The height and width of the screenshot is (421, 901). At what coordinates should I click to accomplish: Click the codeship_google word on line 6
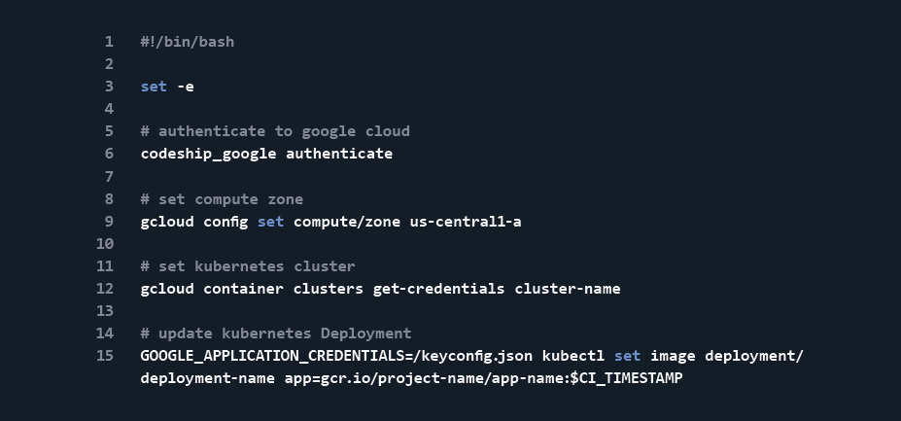(x=209, y=155)
